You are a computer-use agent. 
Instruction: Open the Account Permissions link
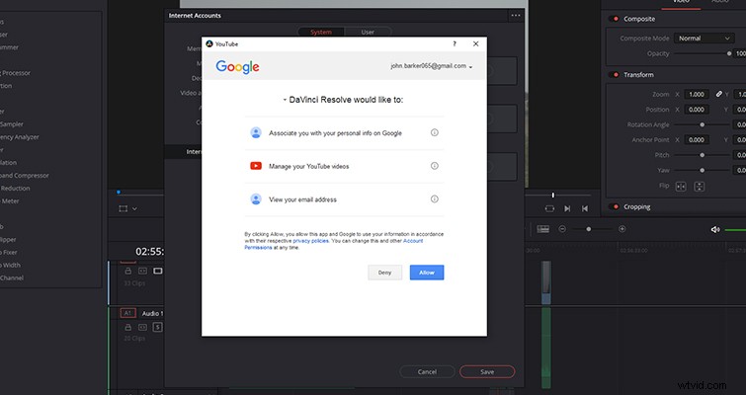334,244
